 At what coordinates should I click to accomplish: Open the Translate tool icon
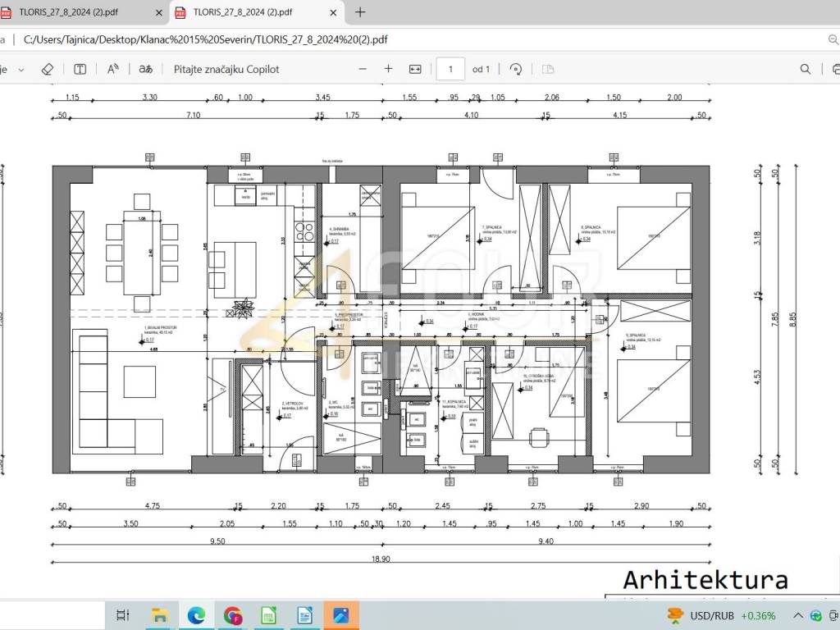[x=145, y=69]
